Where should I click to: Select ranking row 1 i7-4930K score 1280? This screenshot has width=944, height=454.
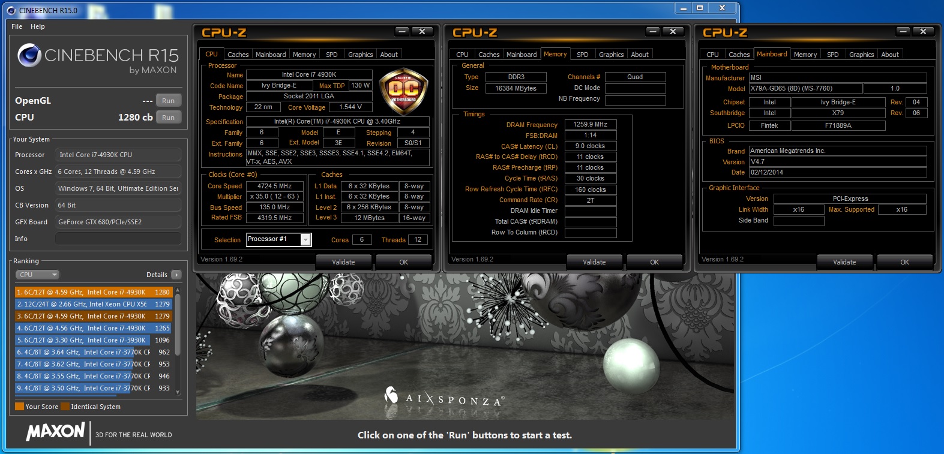[94, 292]
